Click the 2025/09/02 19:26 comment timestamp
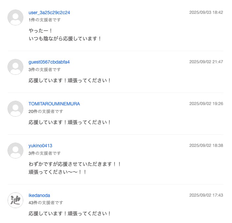 pyautogui.click(x=206, y=104)
